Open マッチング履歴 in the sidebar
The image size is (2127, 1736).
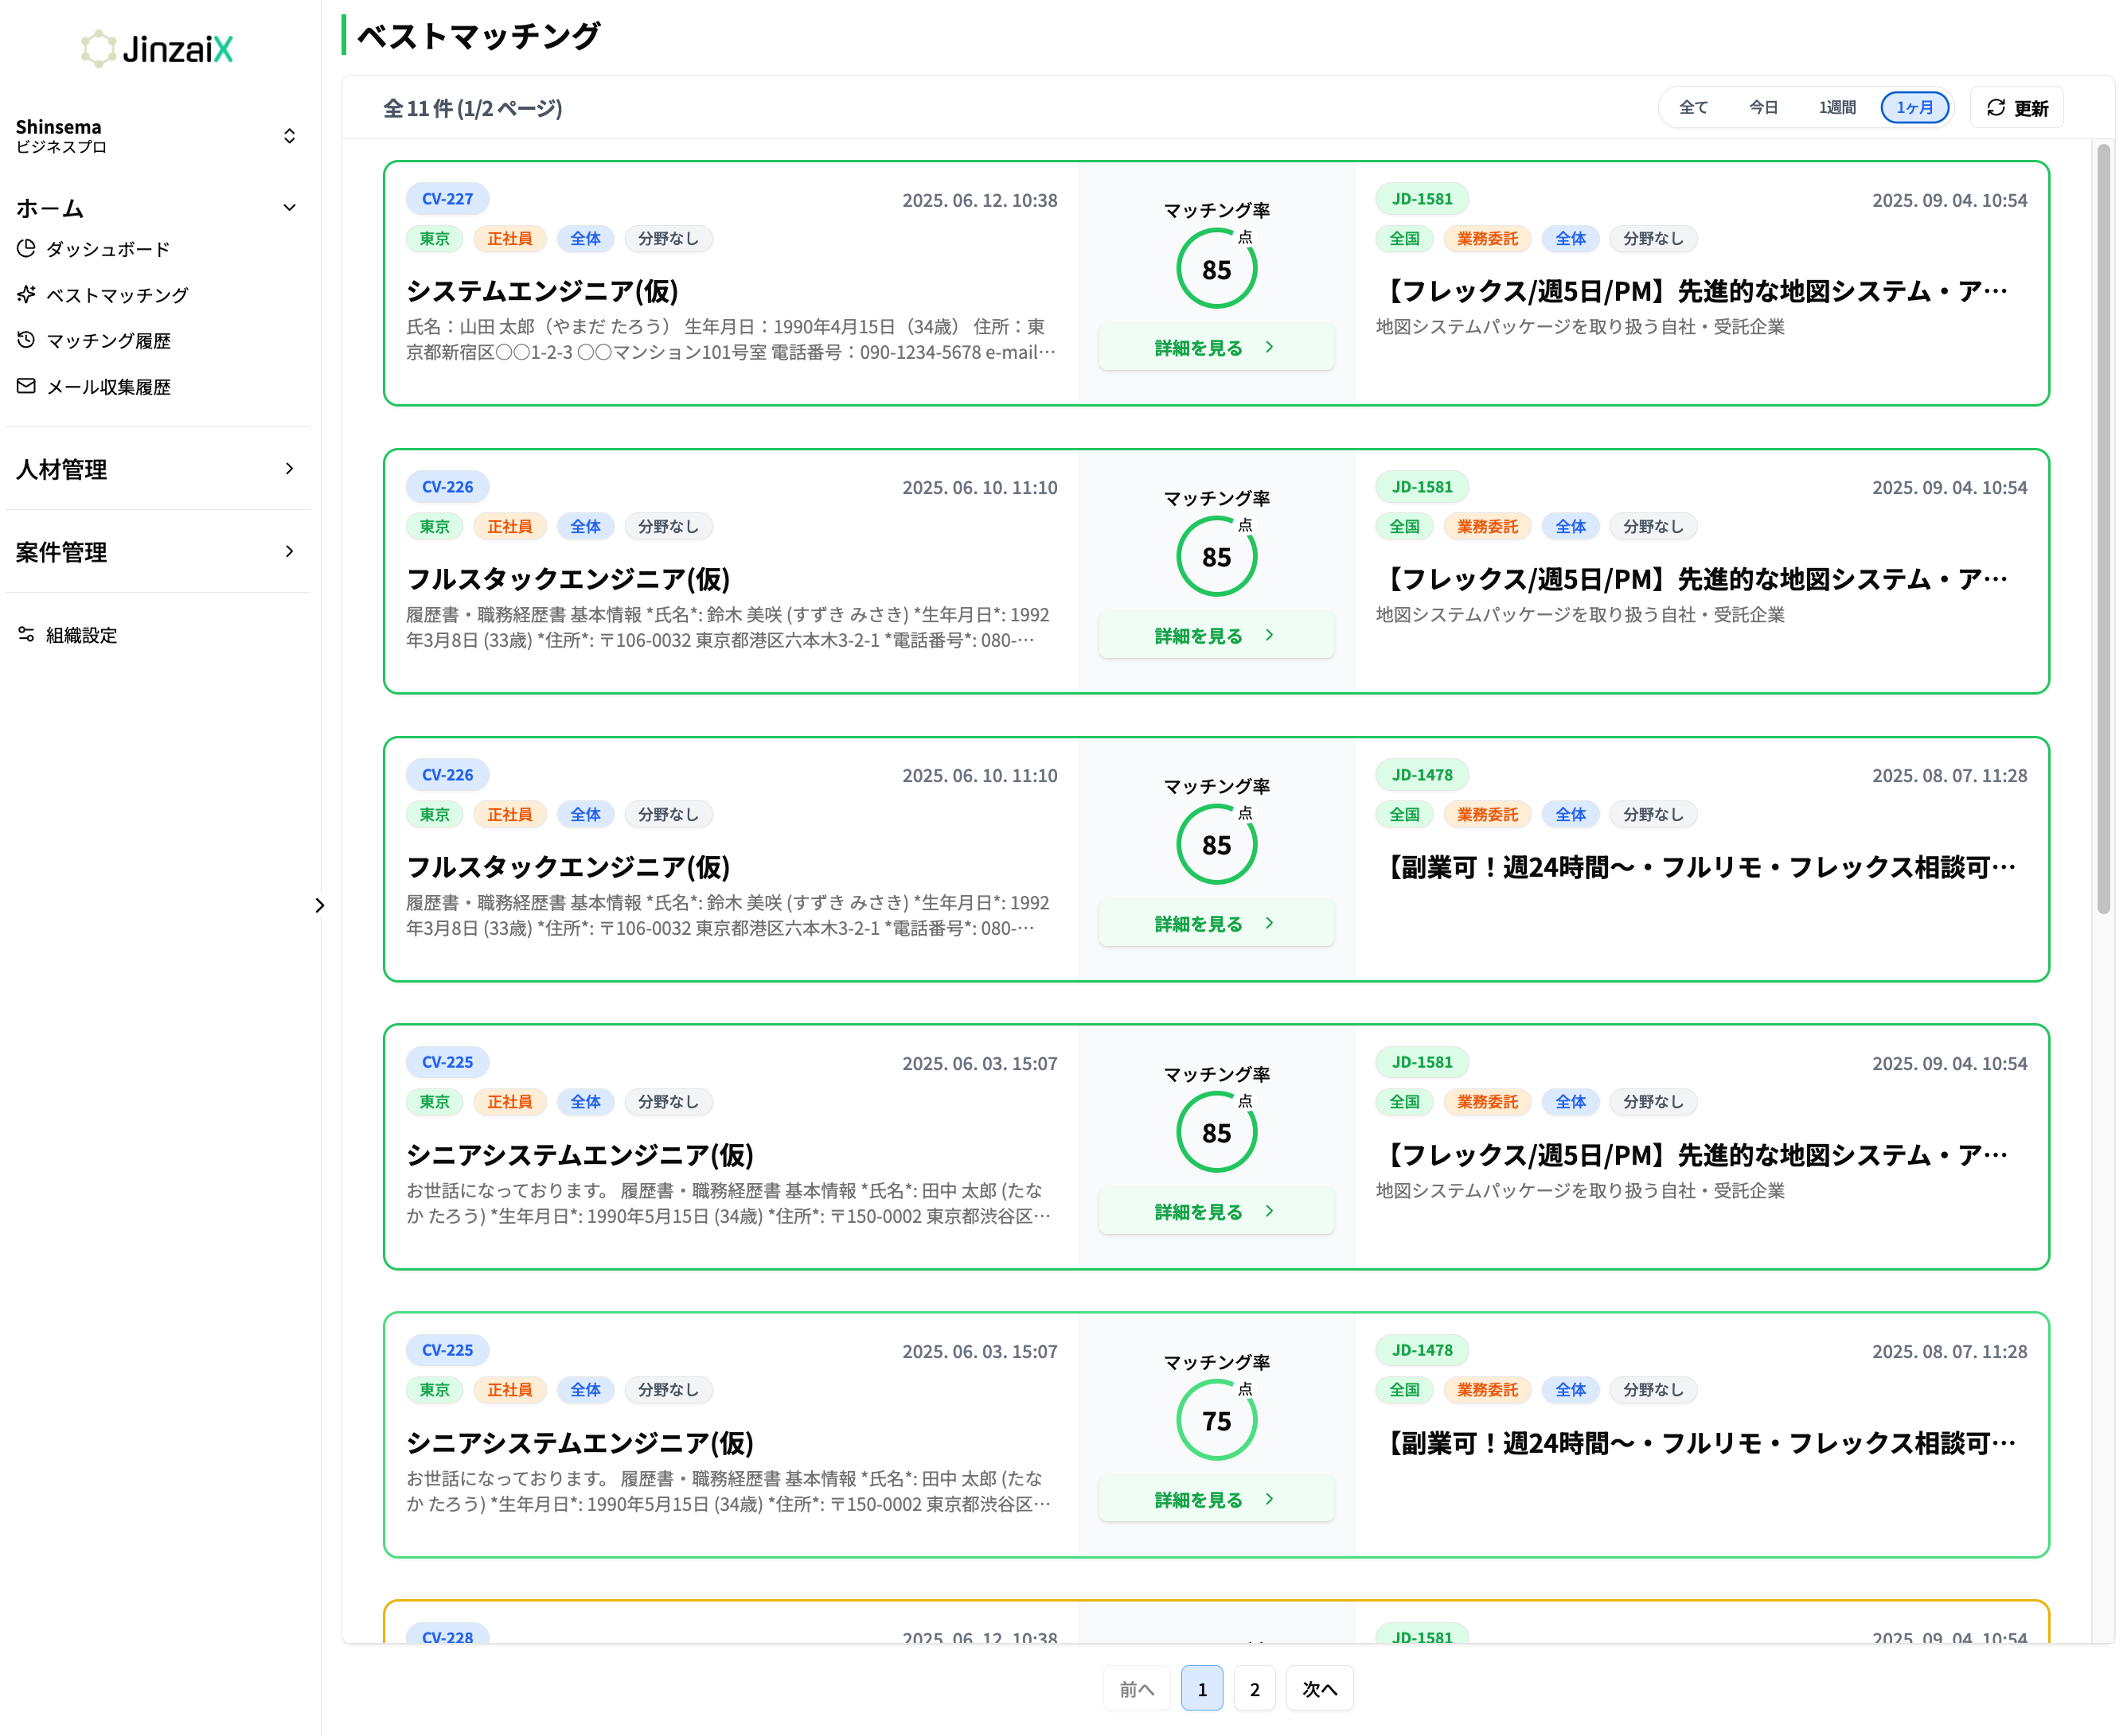108,341
